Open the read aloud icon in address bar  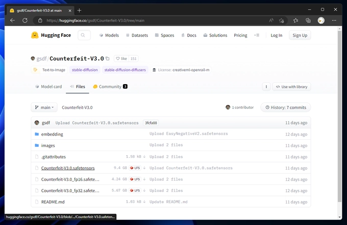point(271,20)
